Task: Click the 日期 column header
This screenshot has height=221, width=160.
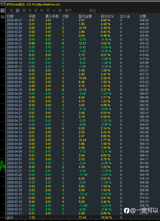Action: 10,17
